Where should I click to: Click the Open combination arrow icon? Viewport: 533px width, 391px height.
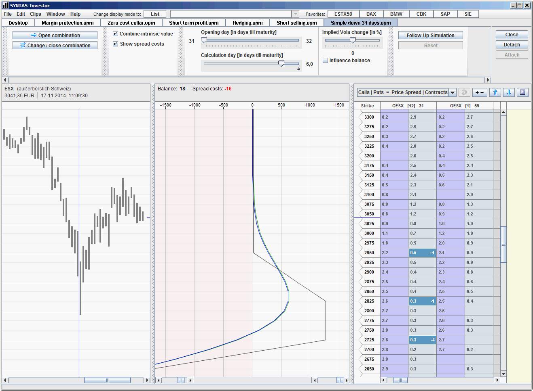click(34, 35)
